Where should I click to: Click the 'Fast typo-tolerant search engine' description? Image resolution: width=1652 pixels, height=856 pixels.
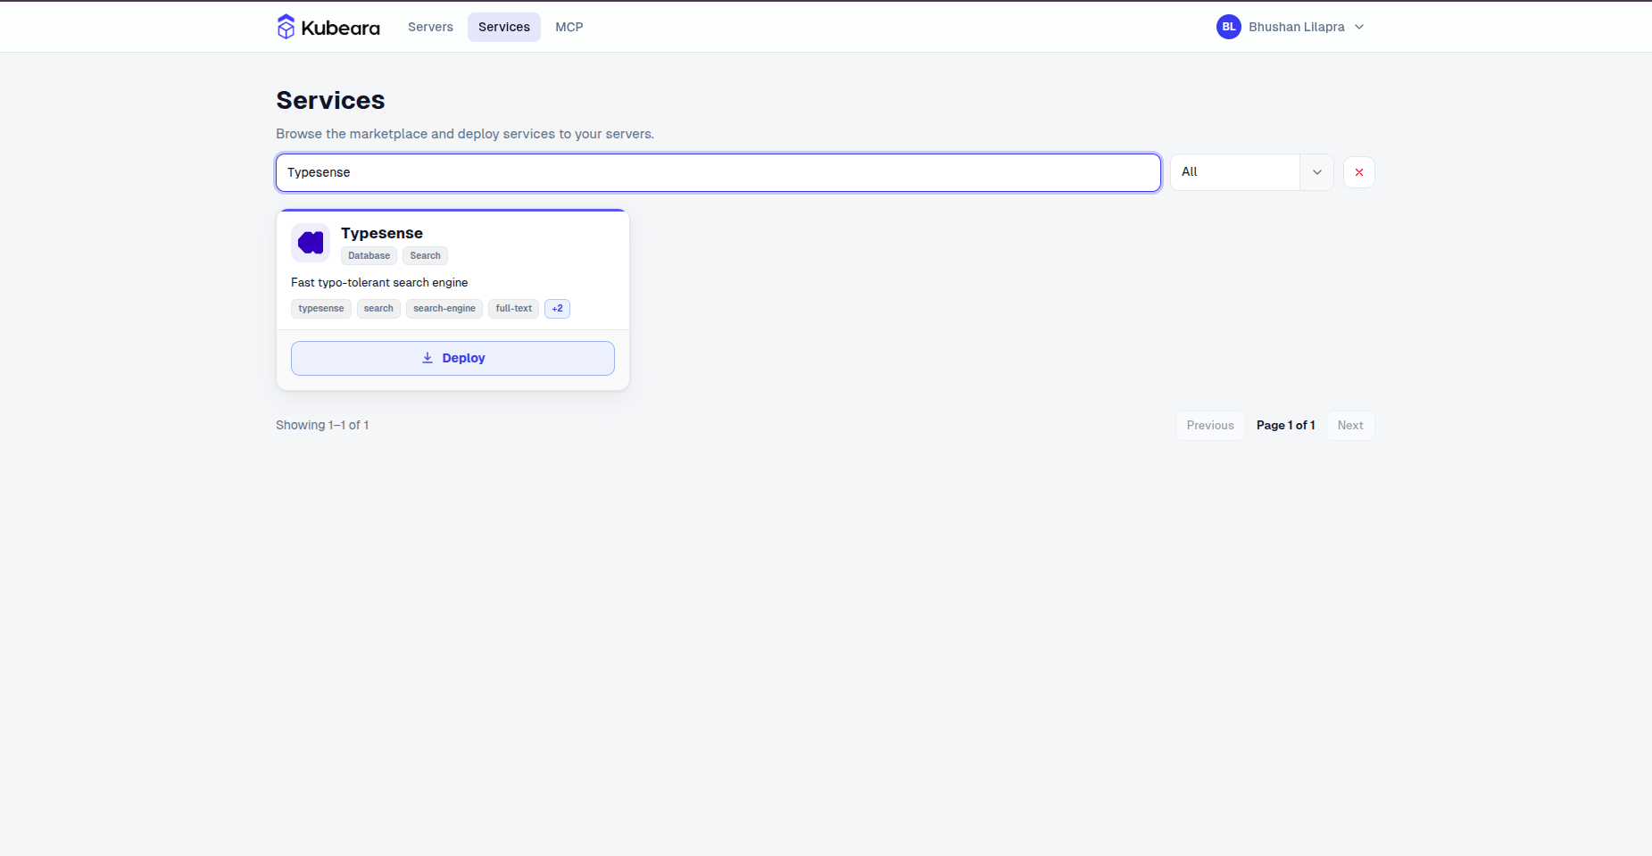[x=379, y=283]
